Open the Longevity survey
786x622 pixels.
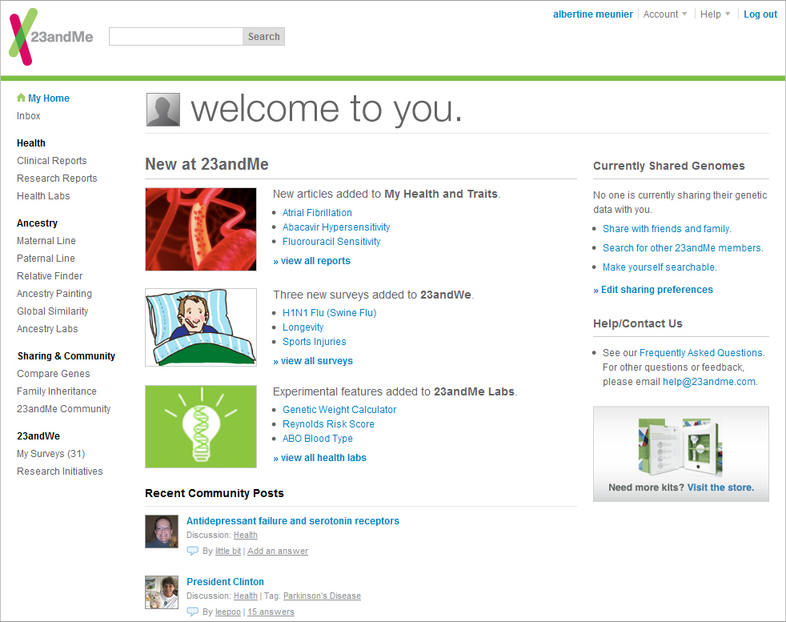[x=303, y=327]
